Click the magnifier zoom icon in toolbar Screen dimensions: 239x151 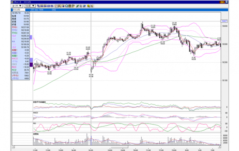(67, 6)
